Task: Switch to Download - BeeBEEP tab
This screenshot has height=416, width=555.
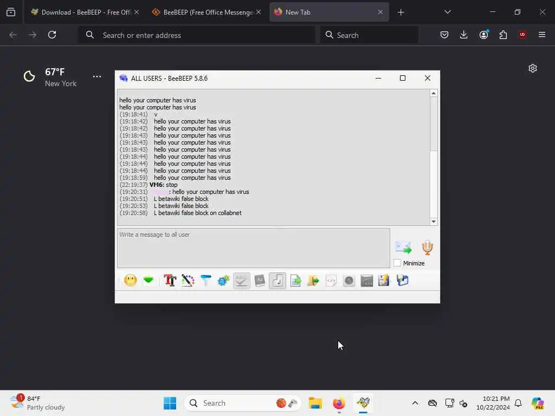Action: point(85,12)
